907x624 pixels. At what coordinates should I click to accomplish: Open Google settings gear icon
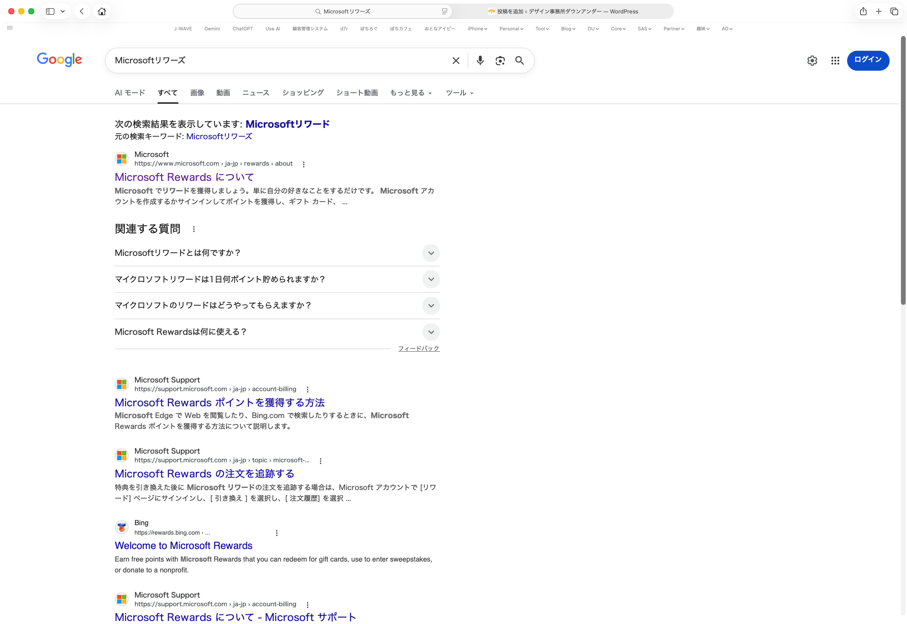pyautogui.click(x=812, y=61)
